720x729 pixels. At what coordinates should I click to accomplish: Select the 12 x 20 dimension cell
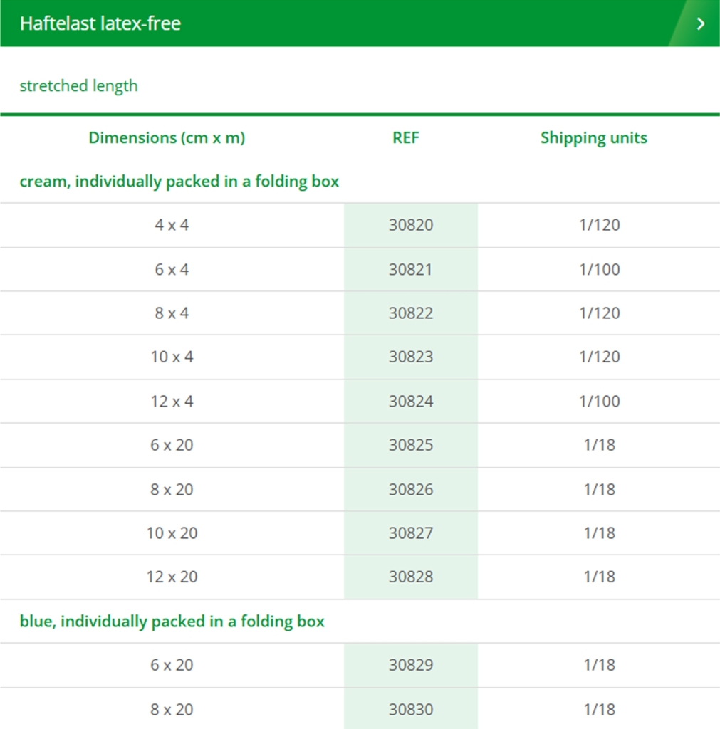(x=172, y=577)
